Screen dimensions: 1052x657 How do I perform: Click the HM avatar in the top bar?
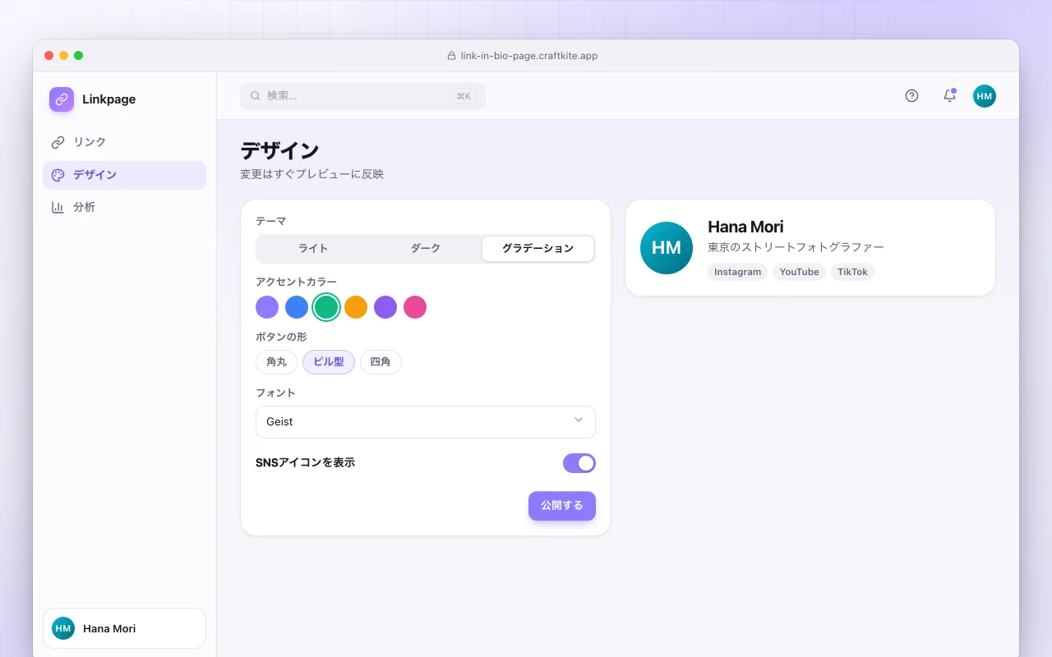985,96
